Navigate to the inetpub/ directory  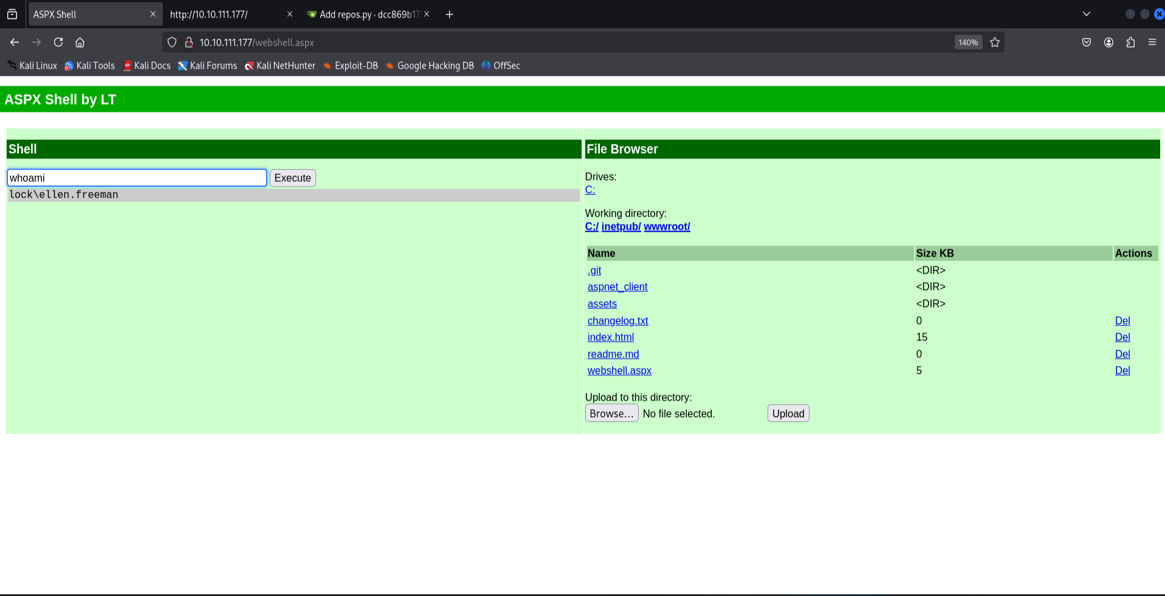coord(621,227)
